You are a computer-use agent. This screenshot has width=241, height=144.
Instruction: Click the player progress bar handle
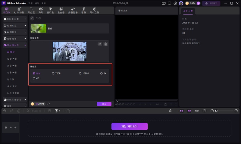click(x=117, y=101)
